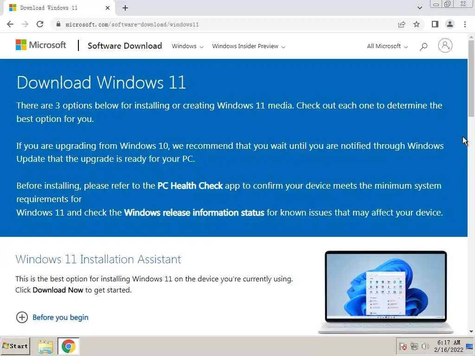Click the Windows 11 Installation Assistant heading

pos(98,260)
